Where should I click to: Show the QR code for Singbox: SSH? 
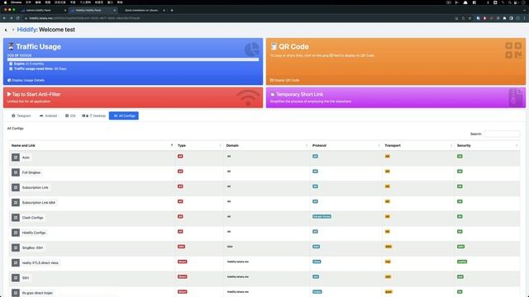pos(16,247)
